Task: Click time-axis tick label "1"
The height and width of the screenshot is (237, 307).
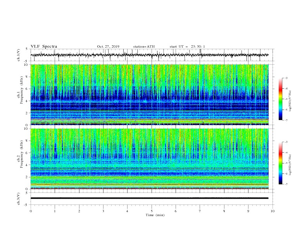Action: 55,211
